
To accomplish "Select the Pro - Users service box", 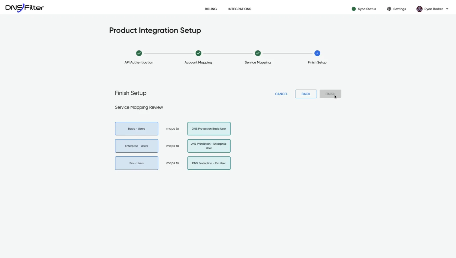I will [137, 163].
